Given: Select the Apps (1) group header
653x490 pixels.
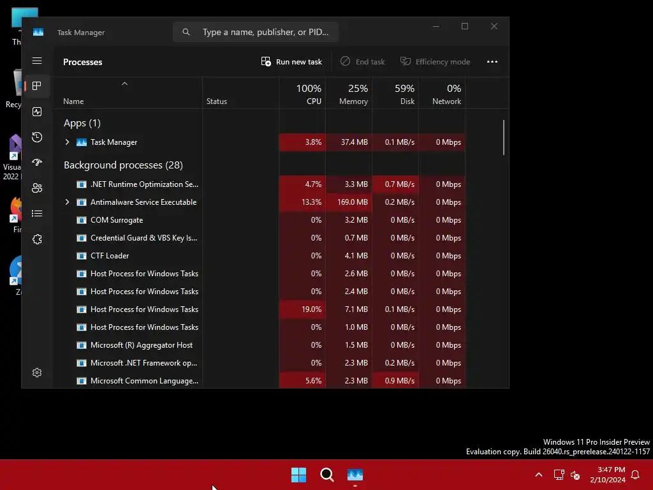Looking at the screenshot, I should click(82, 123).
